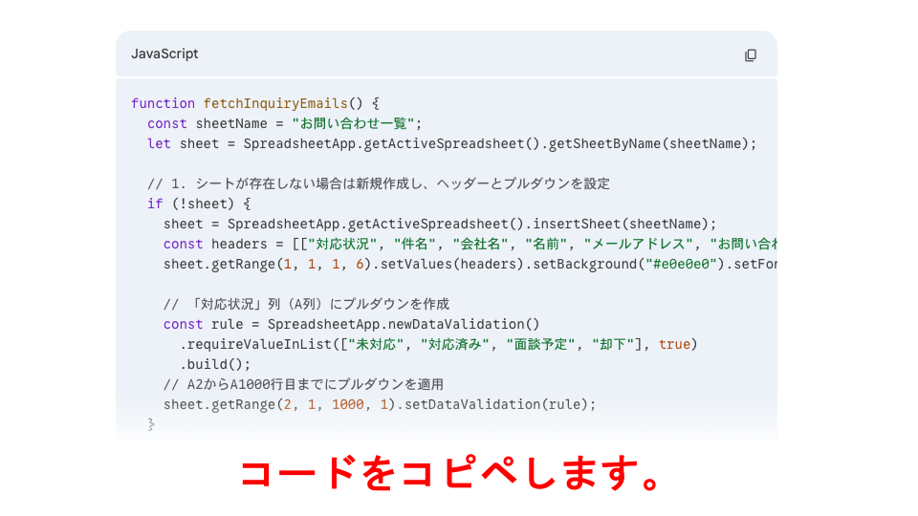This screenshot has width=918, height=516.
Task: Click the JavaScript language label
Action: (164, 54)
